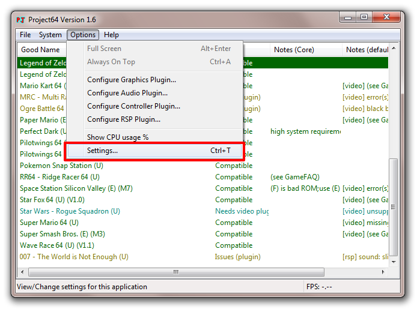Open the File menu
This screenshot has height=309, width=417.
click(25, 35)
